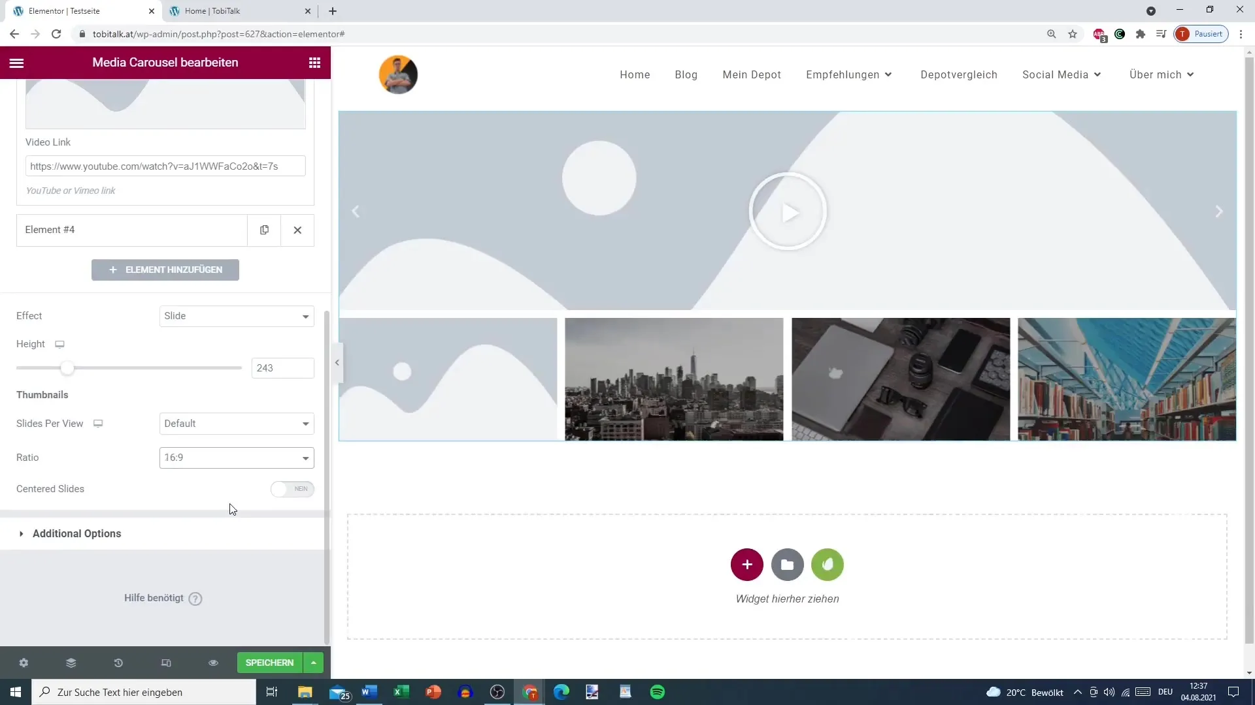Bookmark this page with the star icon

point(1073,34)
